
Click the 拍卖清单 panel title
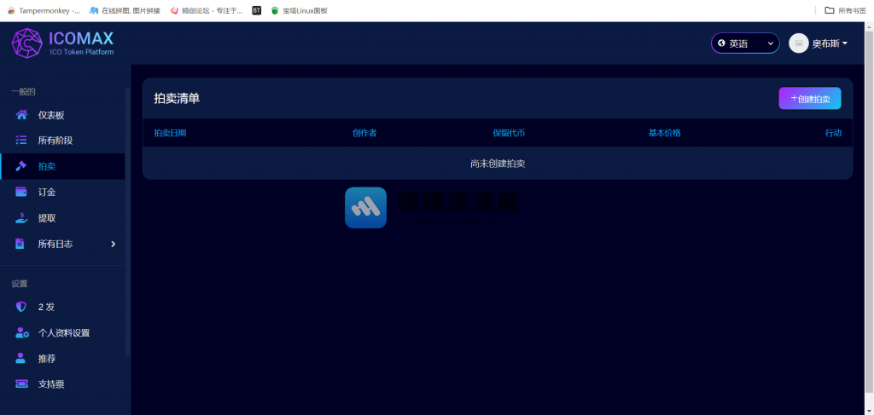(x=177, y=99)
